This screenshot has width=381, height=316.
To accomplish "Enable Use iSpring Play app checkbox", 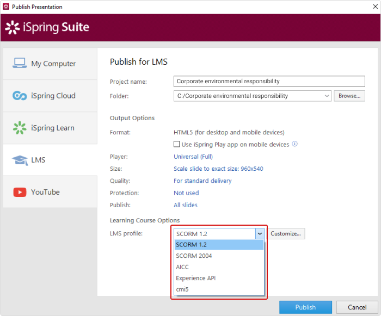I will point(177,144).
